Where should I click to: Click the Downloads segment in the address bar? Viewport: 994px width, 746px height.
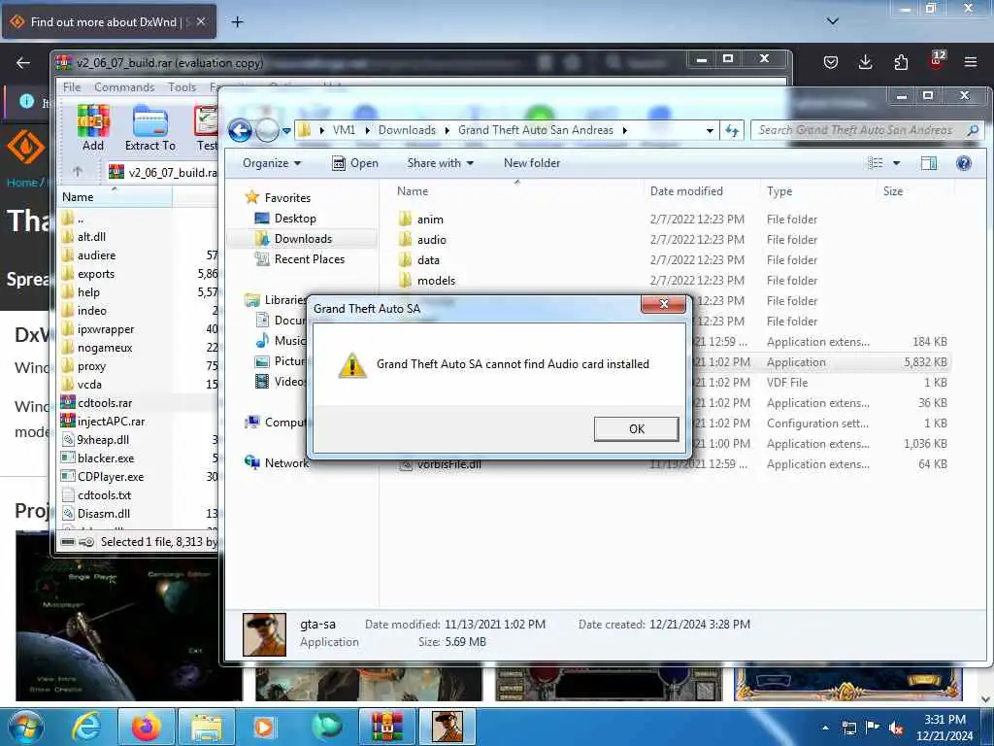tap(407, 130)
